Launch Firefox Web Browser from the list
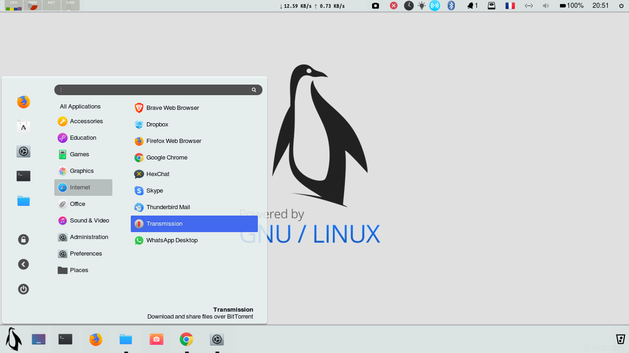 point(194,141)
